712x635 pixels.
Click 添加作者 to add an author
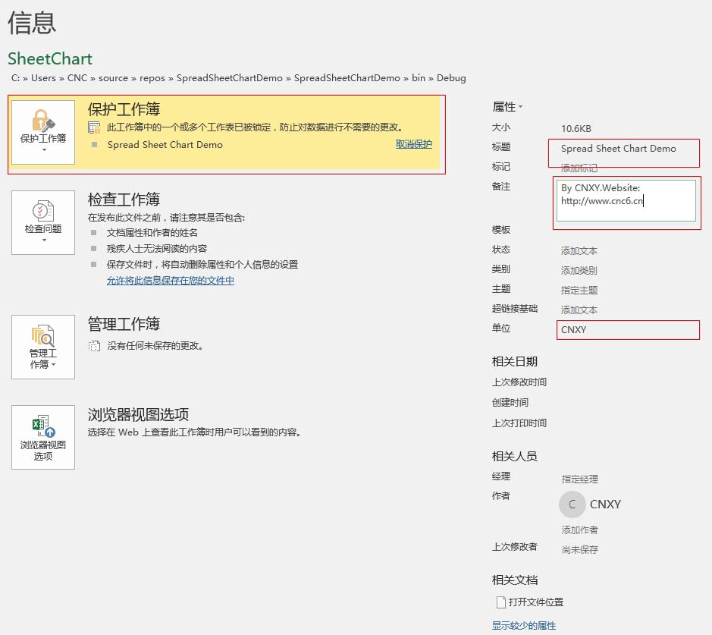(x=580, y=530)
